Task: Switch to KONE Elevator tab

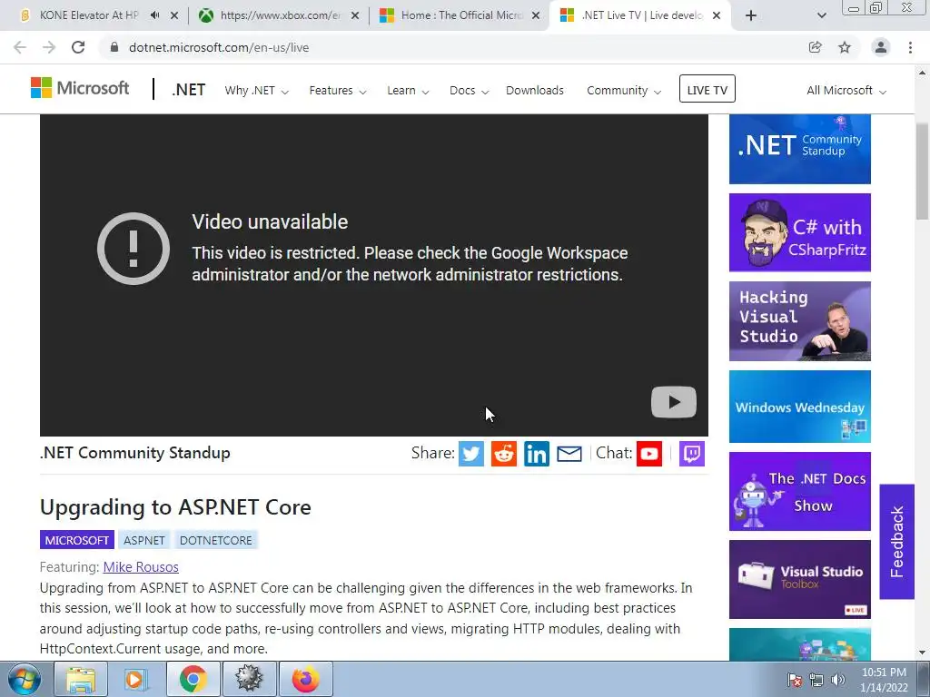Action: click(87, 15)
